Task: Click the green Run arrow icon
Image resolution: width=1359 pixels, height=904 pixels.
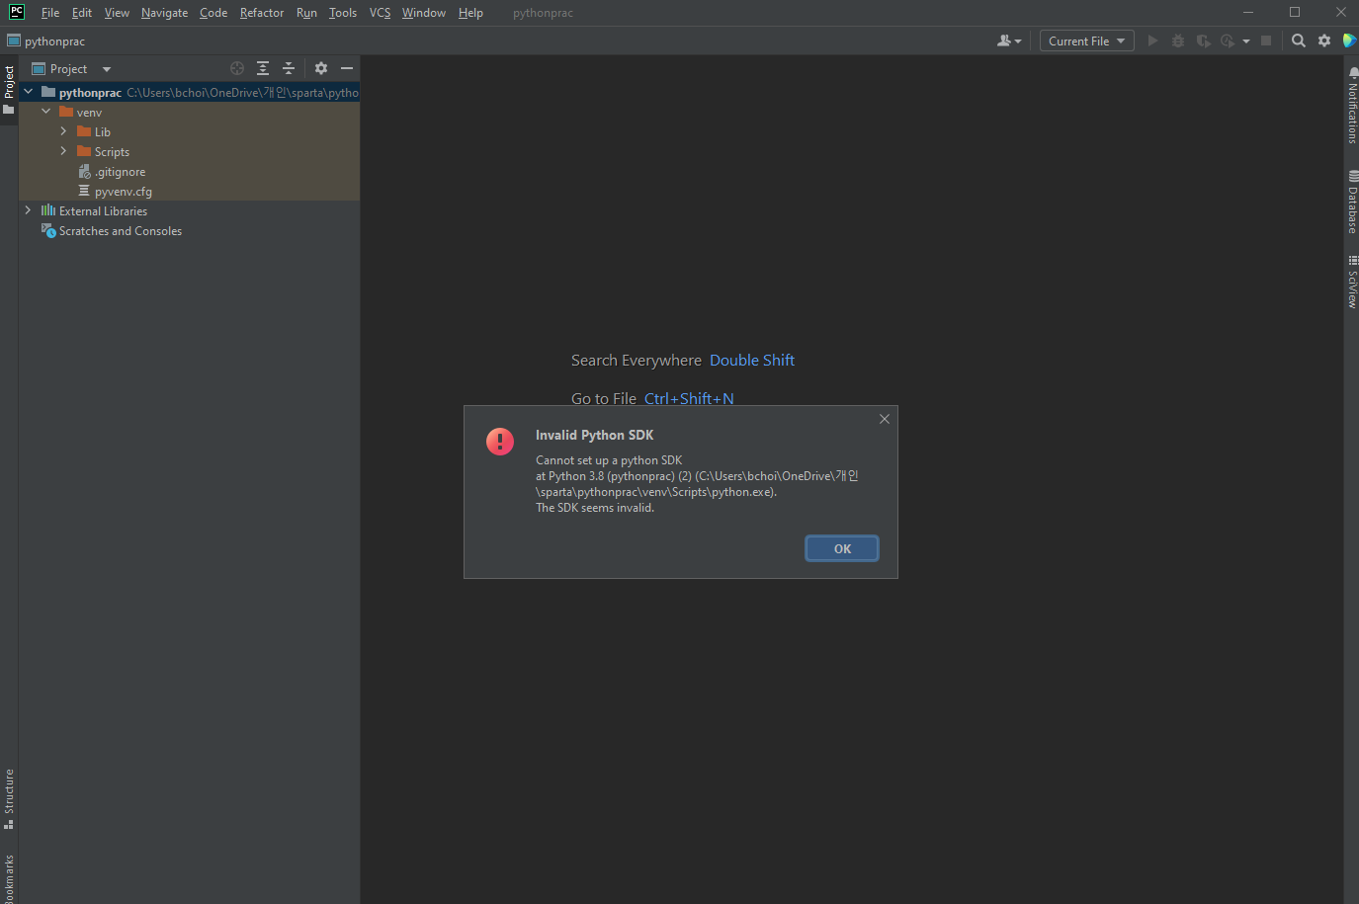Action: [x=1152, y=41]
